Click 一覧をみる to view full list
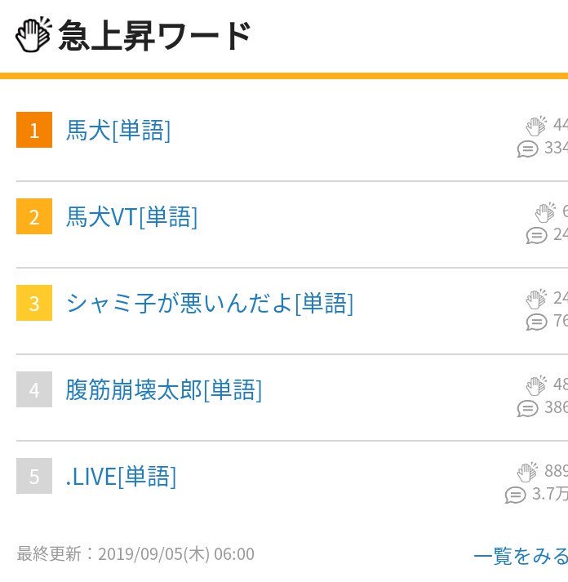 (x=520, y=556)
